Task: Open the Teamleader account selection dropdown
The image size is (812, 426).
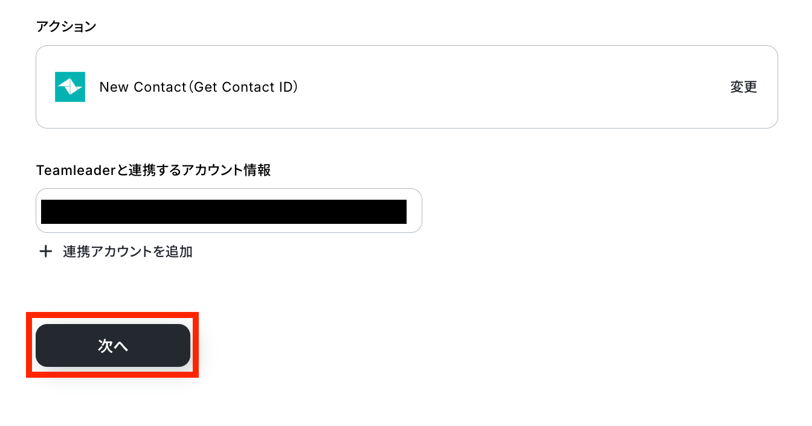Action: click(228, 211)
